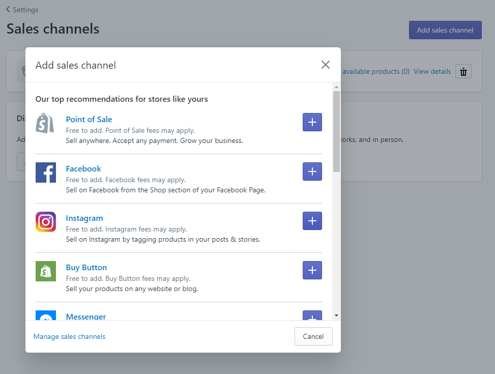Add the Point of Sale channel
Image resolution: width=495 pixels, height=374 pixels.
point(312,122)
